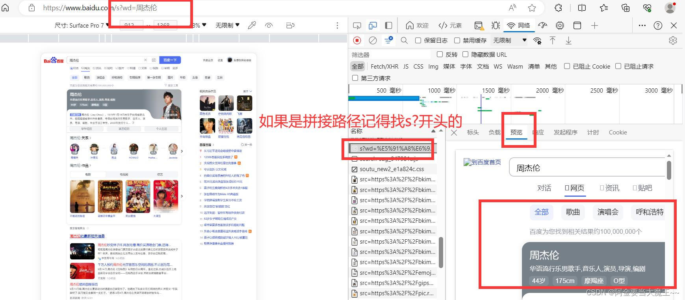Open the 计时 request detail tab
This screenshot has width=685, height=300.
click(593, 132)
